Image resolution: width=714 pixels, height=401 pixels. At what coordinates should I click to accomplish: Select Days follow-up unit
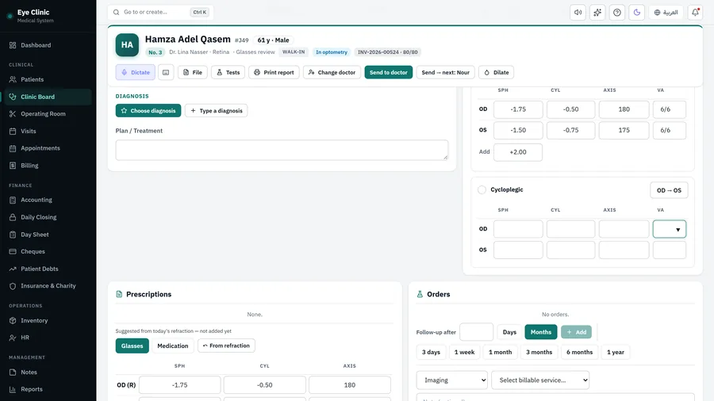[x=509, y=332]
